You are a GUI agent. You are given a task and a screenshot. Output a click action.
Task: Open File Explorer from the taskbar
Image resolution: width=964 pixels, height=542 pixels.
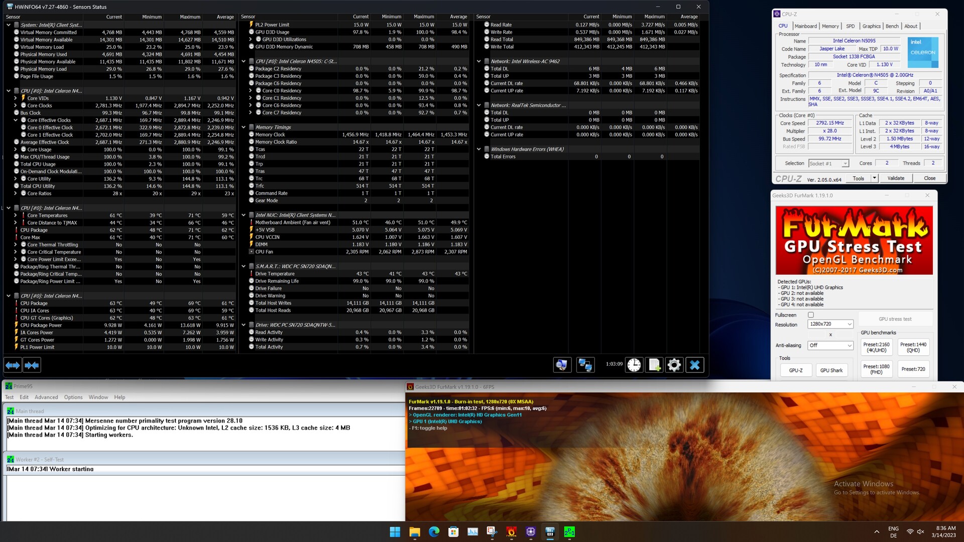click(414, 532)
